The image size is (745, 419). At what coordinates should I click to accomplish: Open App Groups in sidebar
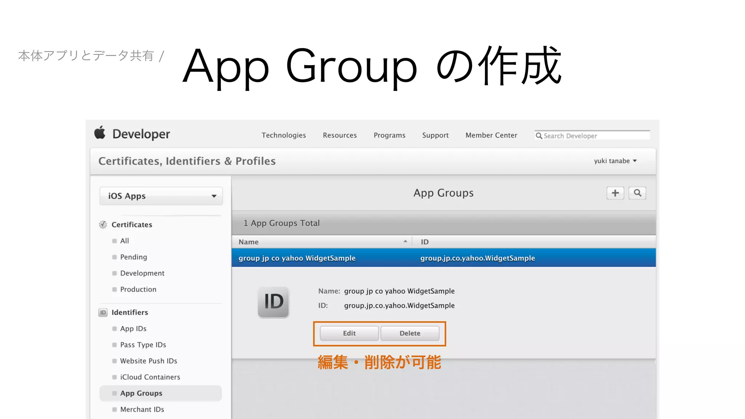click(161, 393)
